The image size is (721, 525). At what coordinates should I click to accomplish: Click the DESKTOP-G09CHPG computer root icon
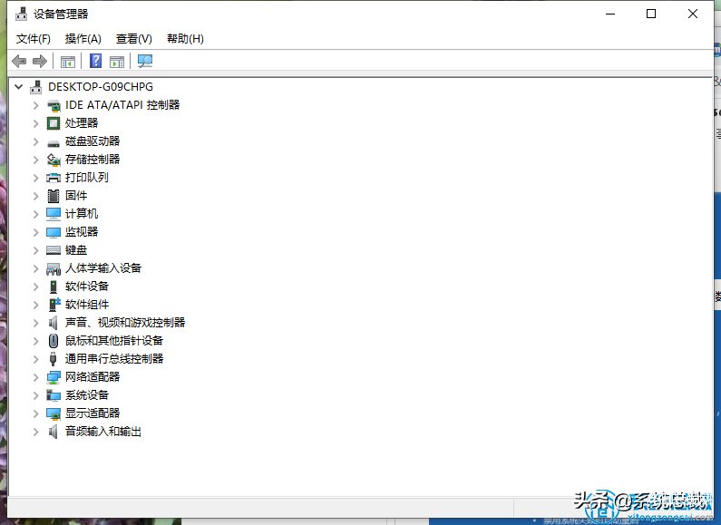point(36,87)
